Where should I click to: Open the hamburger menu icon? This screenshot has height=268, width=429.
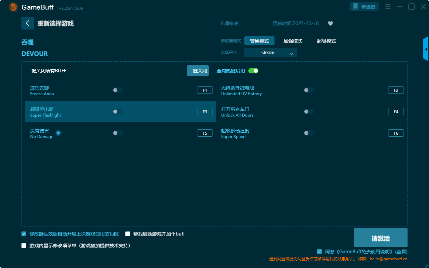(388, 7)
